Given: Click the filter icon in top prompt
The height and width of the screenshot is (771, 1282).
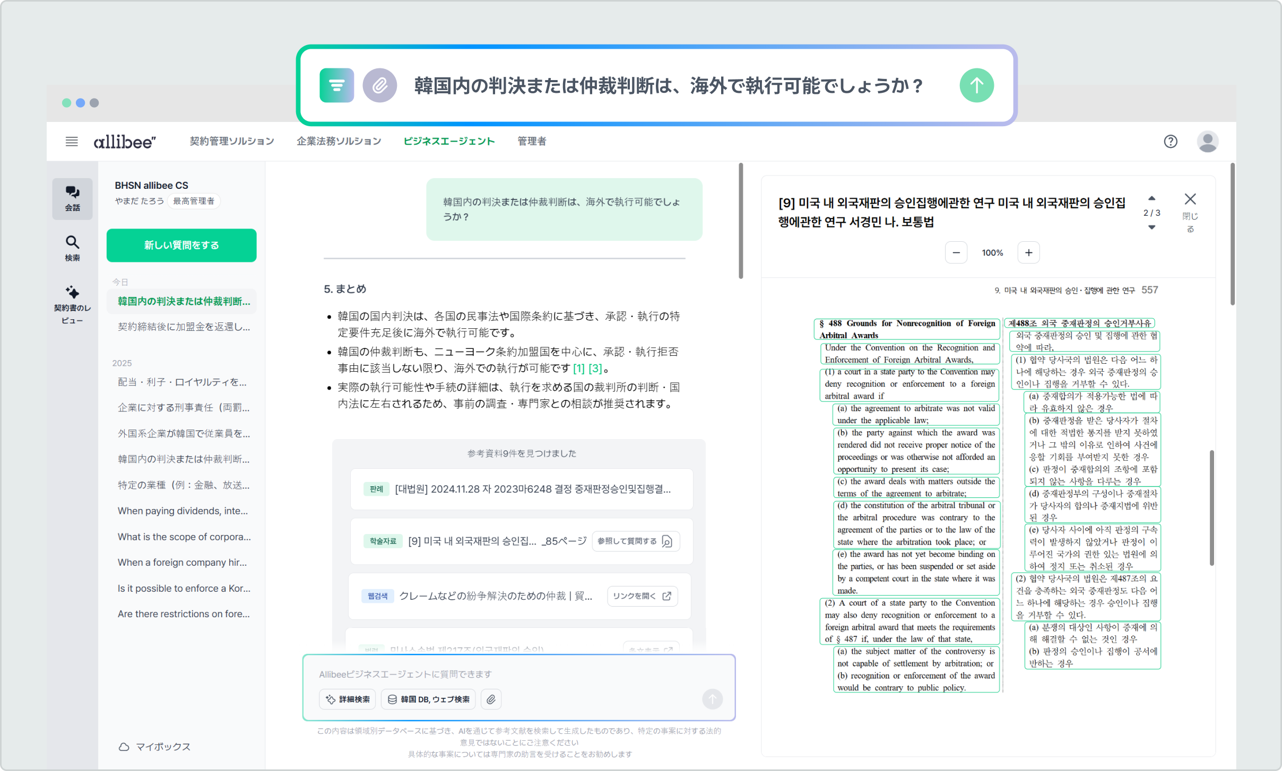Looking at the screenshot, I should tap(336, 85).
